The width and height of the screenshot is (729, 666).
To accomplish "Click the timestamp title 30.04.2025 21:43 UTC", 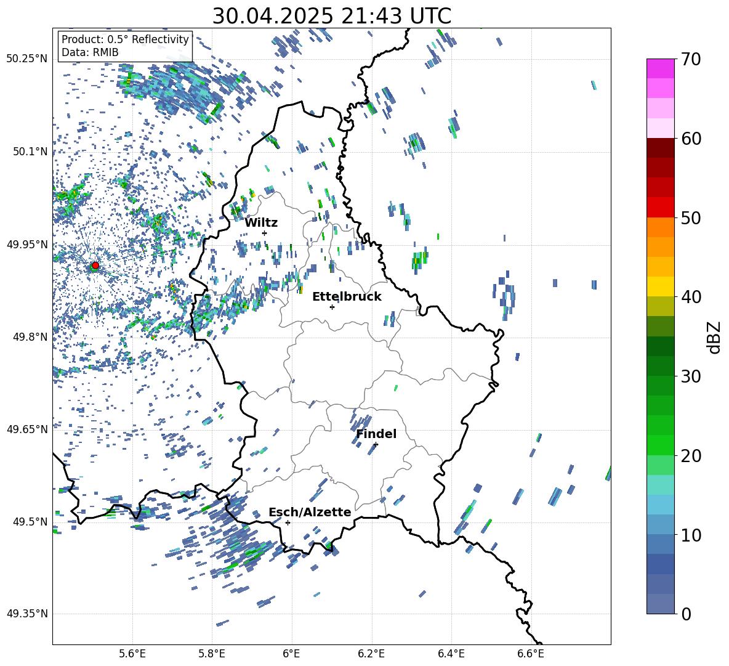I will [332, 16].
